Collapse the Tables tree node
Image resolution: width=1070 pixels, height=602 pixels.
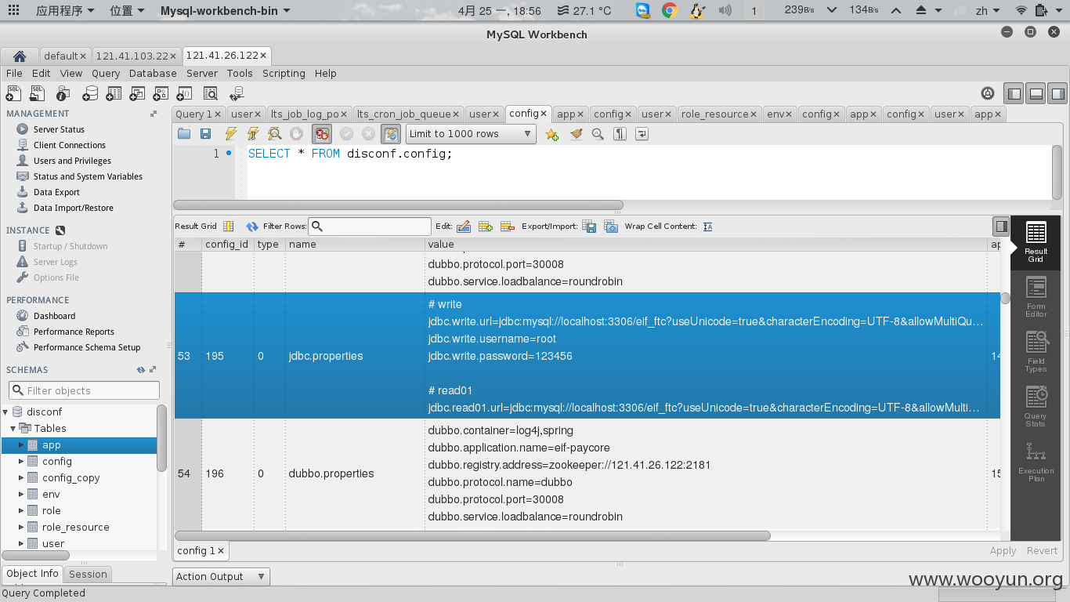click(13, 428)
